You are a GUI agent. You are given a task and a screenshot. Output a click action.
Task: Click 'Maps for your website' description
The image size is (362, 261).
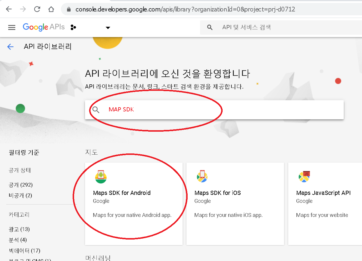click(x=322, y=215)
